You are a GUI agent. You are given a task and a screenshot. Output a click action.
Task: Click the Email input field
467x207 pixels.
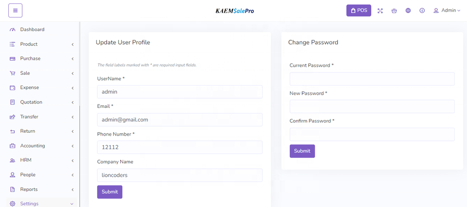click(180, 120)
